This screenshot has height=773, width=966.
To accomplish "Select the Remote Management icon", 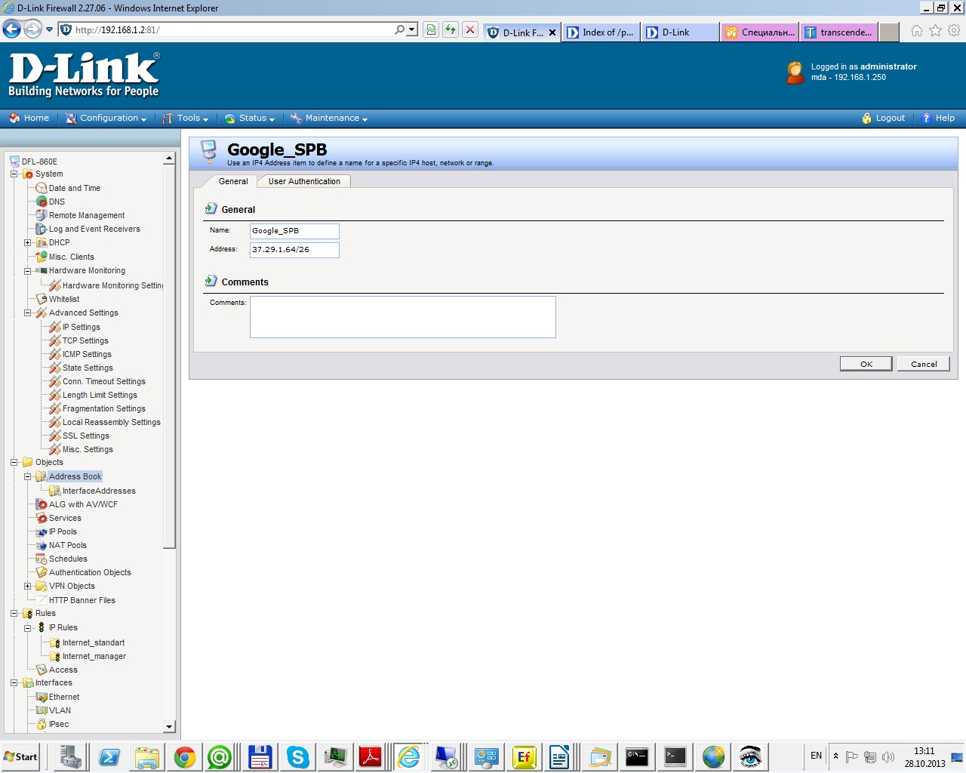I will 42,215.
